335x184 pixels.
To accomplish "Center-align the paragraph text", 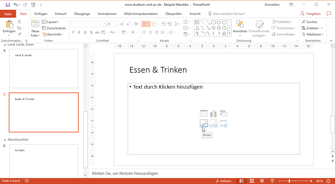I will pyautogui.click(x=150, y=32).
